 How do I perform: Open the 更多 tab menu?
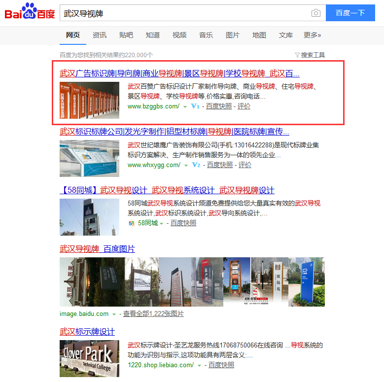point(312,35)
